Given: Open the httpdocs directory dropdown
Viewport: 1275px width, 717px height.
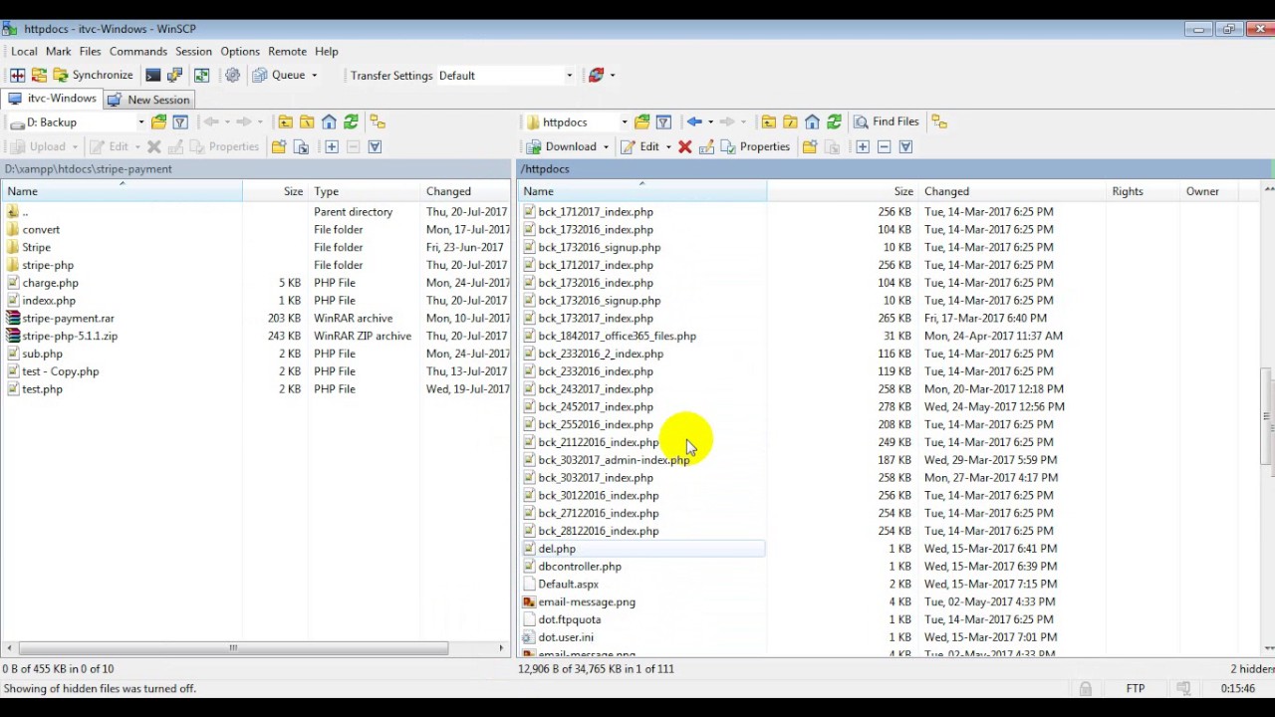Looking at the screenshot, I should 624,121.
